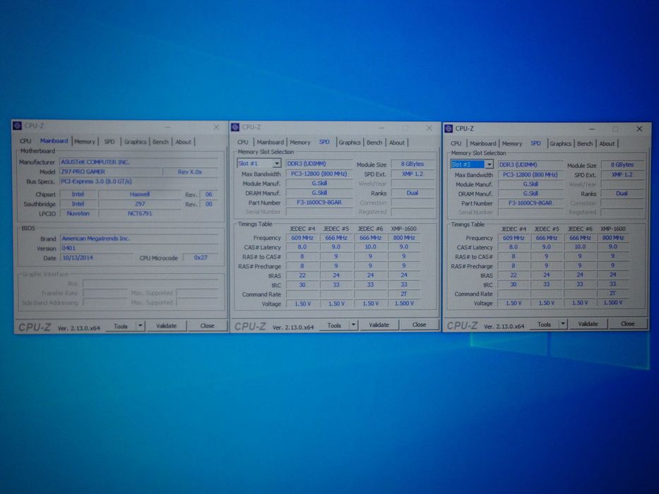The width and height of the screenshot is (659, 494).
Task: Click Dual ranks value in Slot #3 window
Action: [622, 193]
